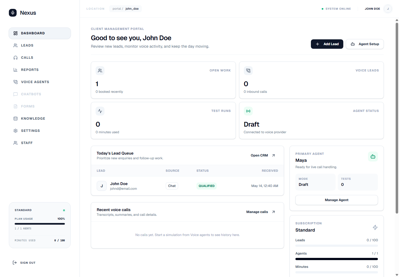Click the lightning bolt icon in Subscription card
This screenshot has height=277, width=399.
point(375,227)
